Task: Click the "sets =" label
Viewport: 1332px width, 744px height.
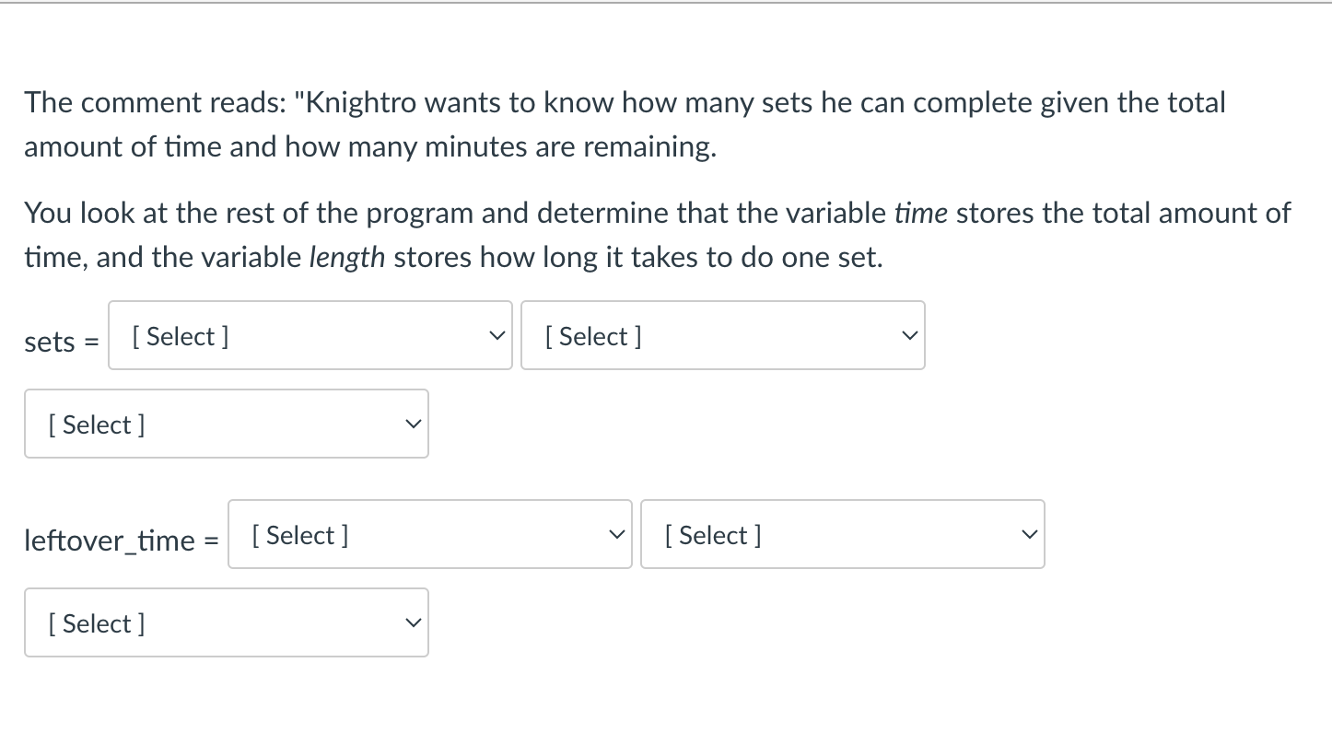Action: 61,342
